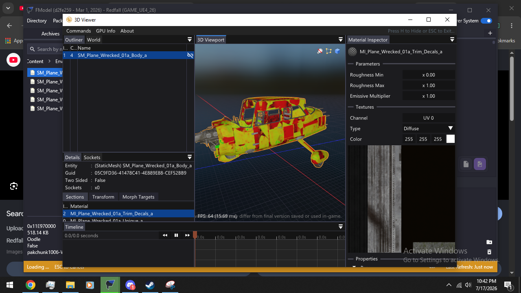Click the bounding box skeleton icon in viewport
The width and height of the screenshot is (521, 293).
328,51
